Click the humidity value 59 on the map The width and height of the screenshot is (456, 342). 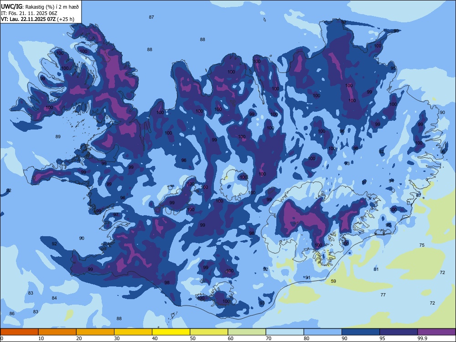point(334,281)
